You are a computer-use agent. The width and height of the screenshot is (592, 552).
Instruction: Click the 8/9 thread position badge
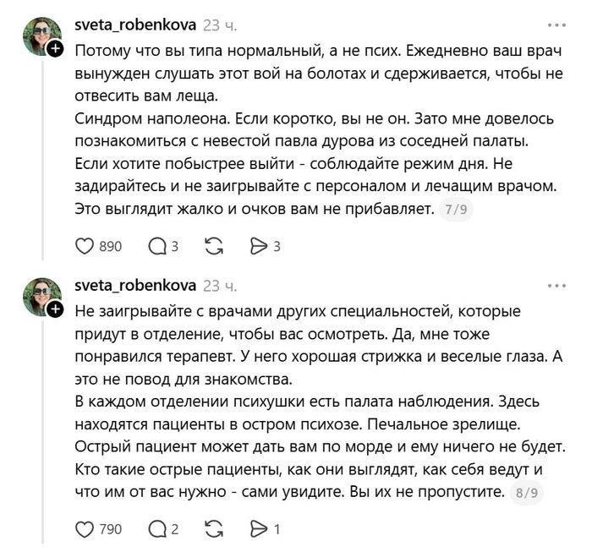[527, 493]
